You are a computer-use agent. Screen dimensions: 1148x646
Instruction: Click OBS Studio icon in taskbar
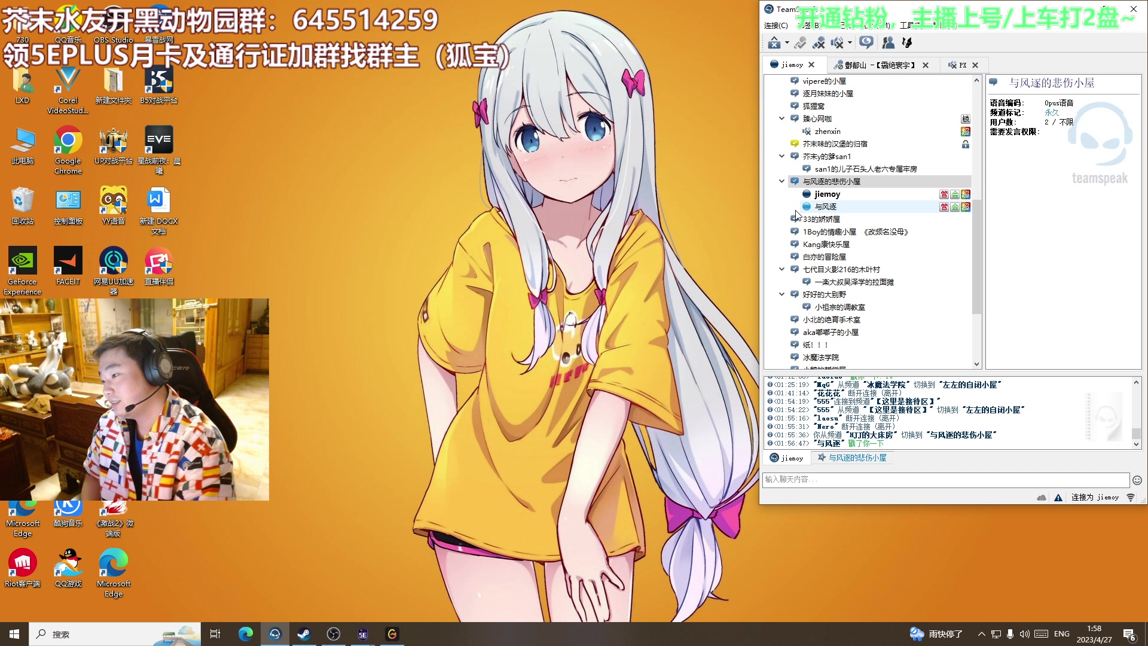point(334,634)
